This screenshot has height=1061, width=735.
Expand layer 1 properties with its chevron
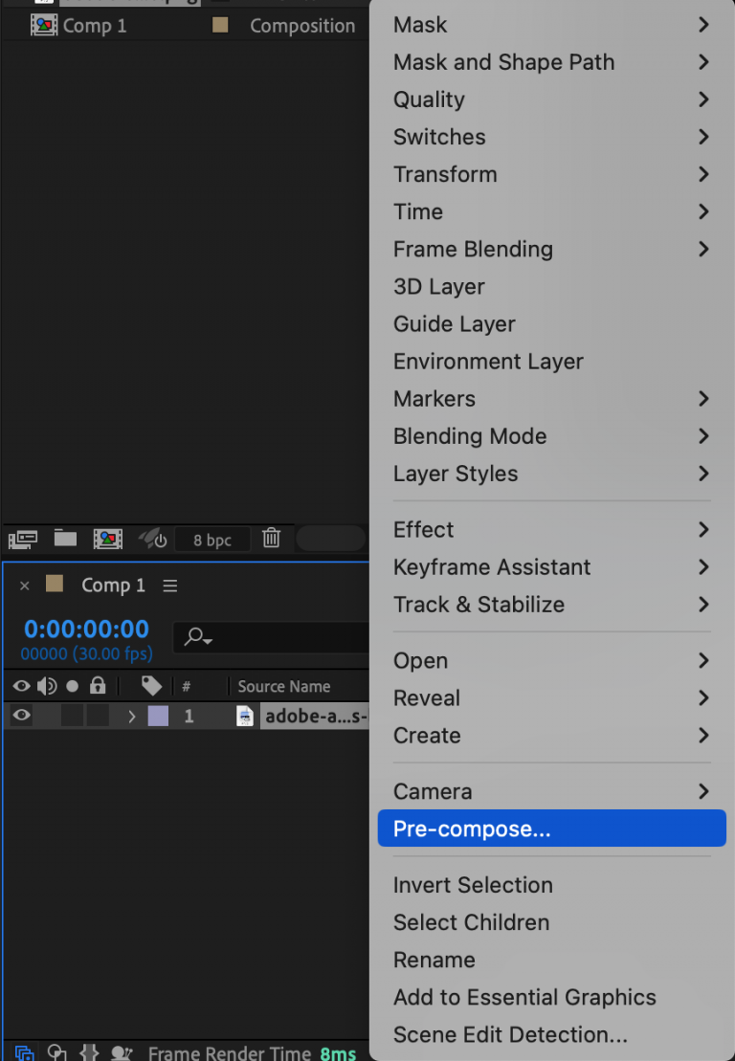132,715
